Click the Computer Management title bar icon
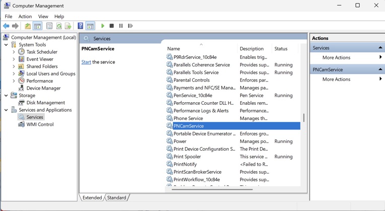Viewport: 385px width, 211px height. pos(7,6)
